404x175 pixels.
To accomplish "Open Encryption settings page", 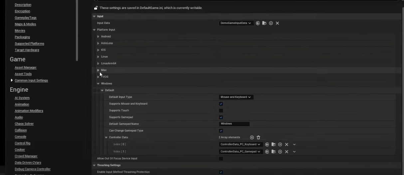I will (x=22, y=11).
